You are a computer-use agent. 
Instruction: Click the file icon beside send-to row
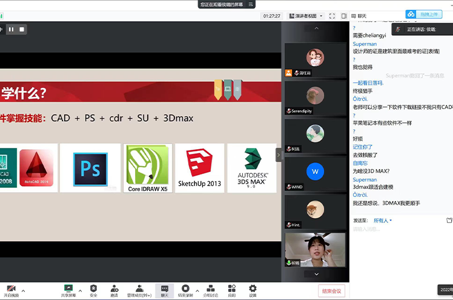449,221
